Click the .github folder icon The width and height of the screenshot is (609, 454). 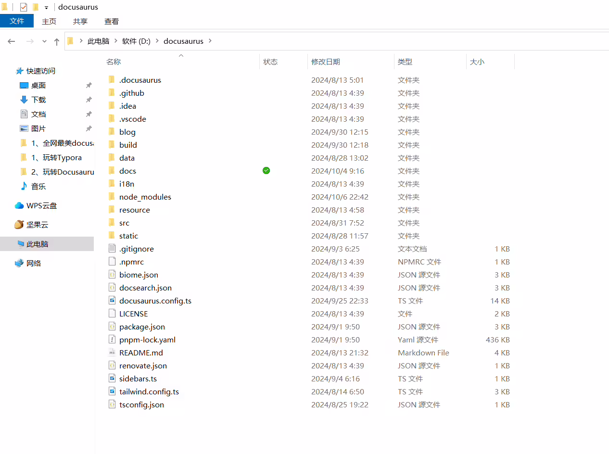tap(112, 93)
